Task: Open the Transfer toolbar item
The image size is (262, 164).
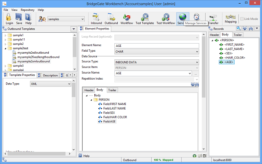Action: [x=213, y=18]
